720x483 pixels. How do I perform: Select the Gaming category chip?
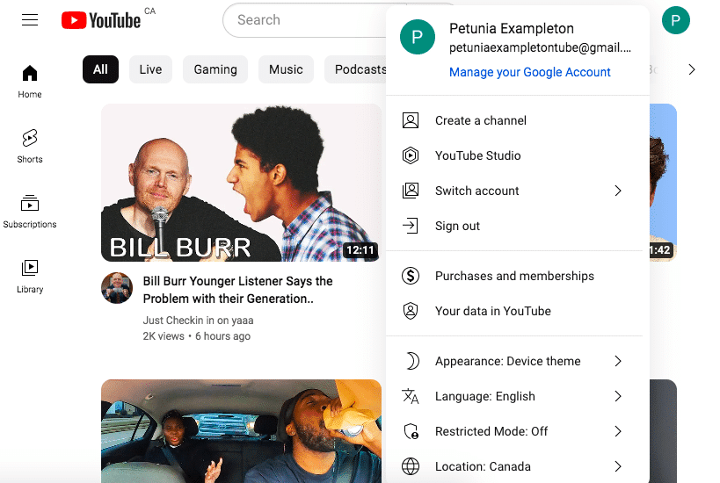pyautogui.click(x=215, y=69)
